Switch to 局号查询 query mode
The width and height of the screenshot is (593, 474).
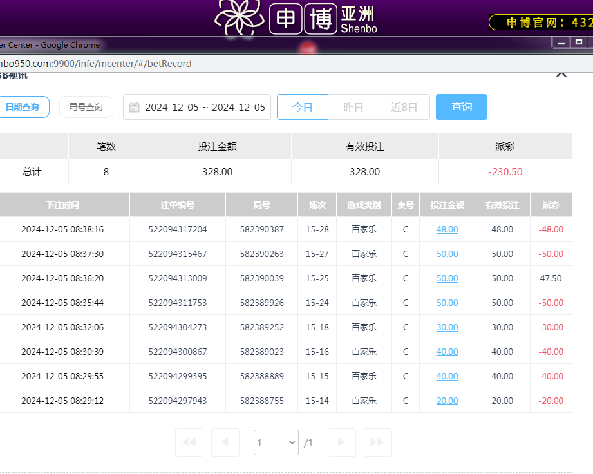coord(86,107)
